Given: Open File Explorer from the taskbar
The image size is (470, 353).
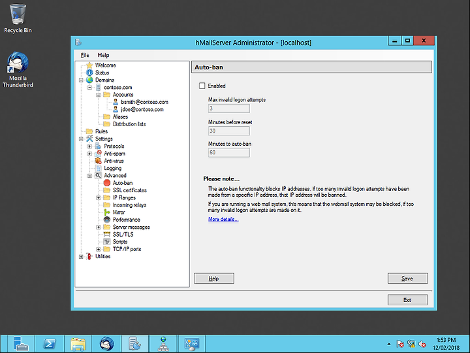Looking at the screenshot, I should (x=78, y=344).
